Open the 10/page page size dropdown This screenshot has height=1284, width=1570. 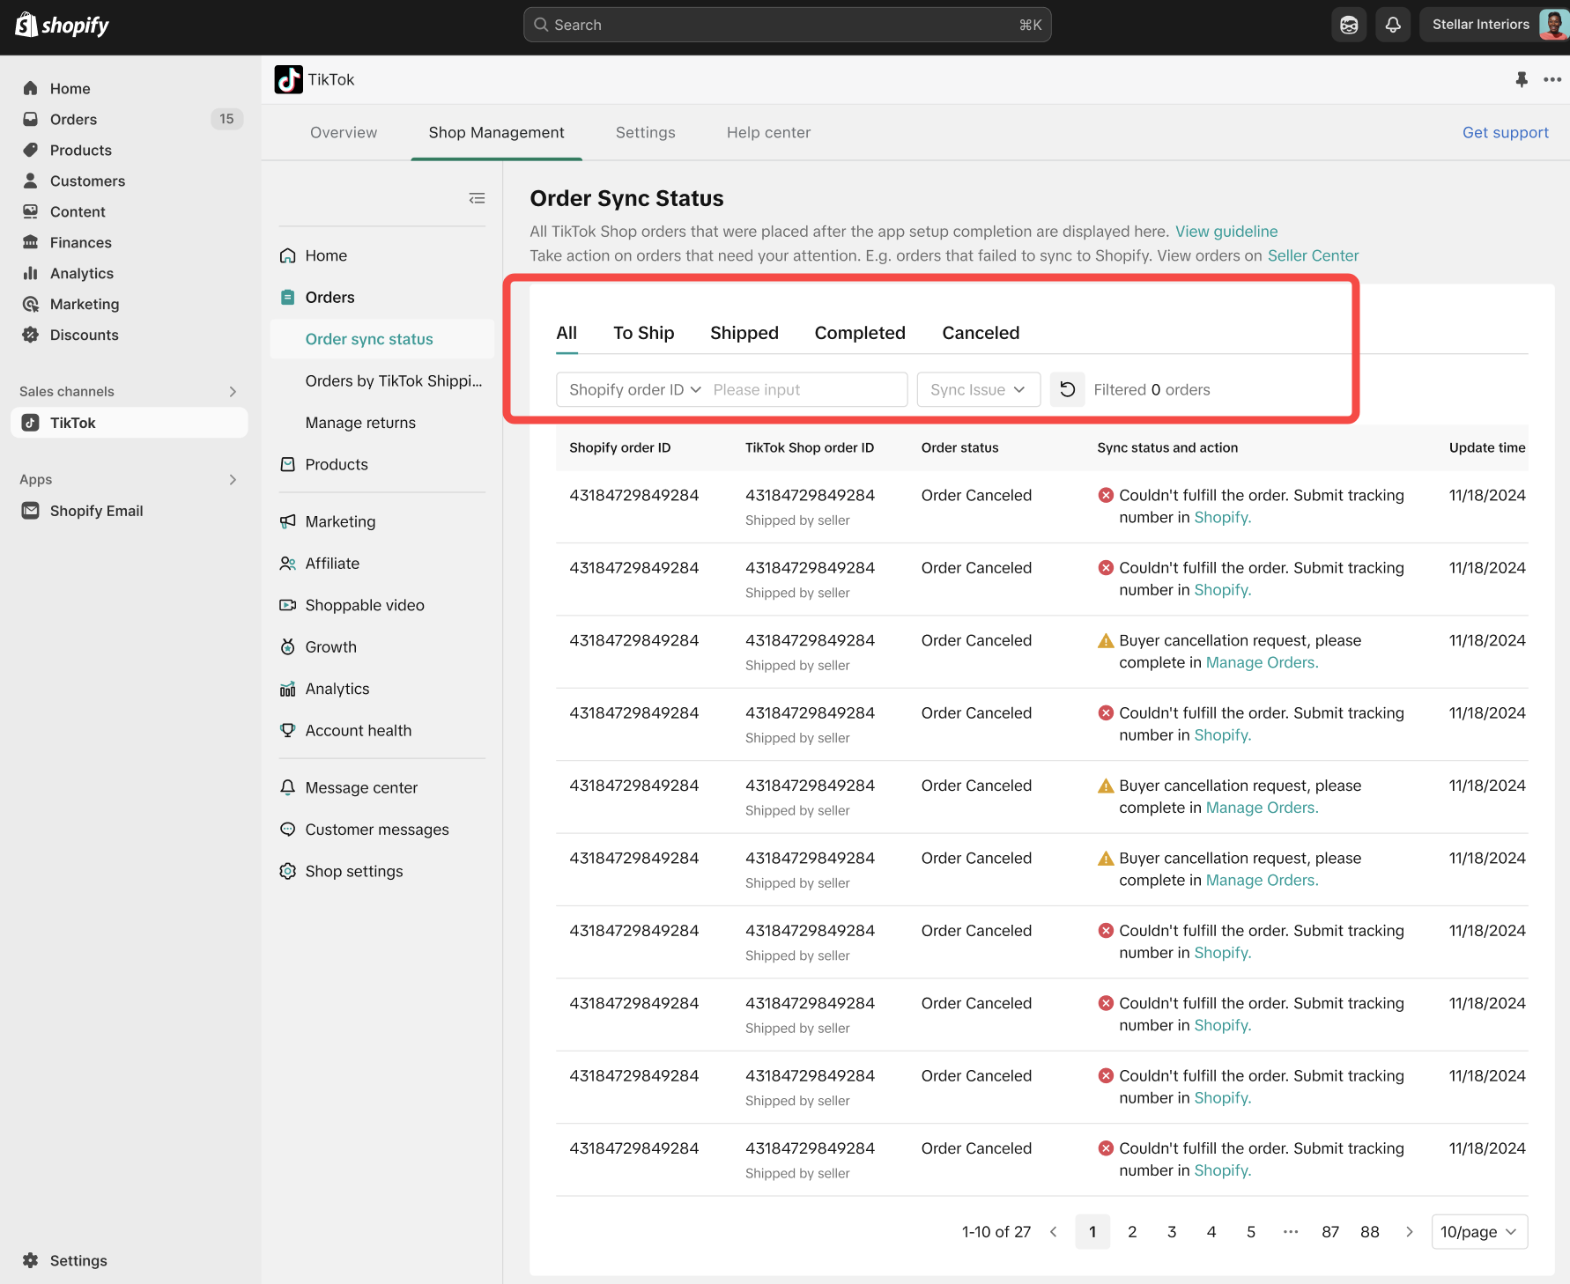[1479, 1232]
